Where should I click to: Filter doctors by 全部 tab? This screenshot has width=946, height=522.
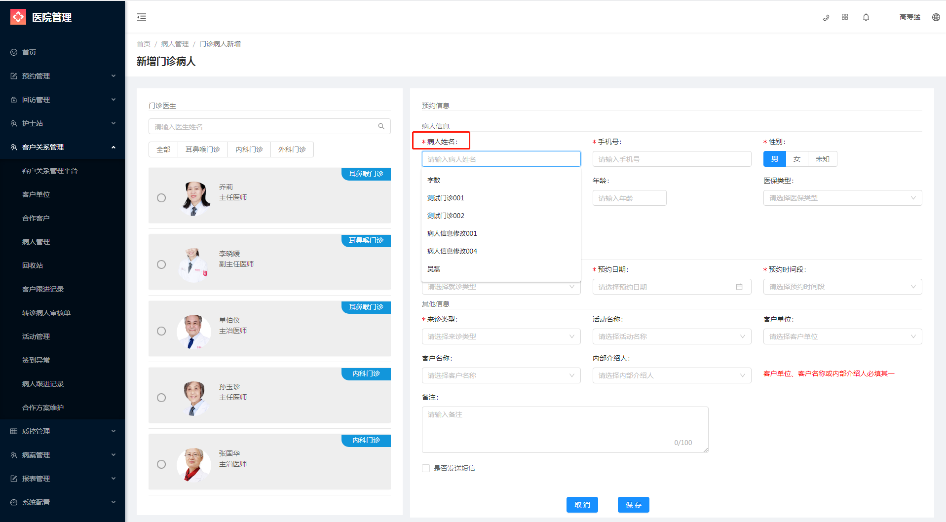(x=163, y=149)
